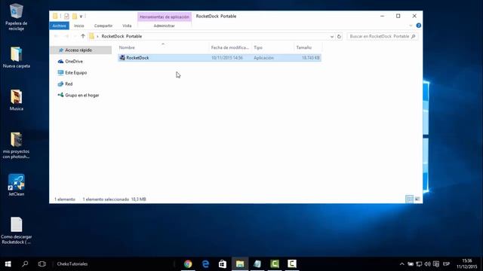Viewport: 483px width, 271px height.
Task: Open the Compartir ribbon tab
Action: (103, 26)
